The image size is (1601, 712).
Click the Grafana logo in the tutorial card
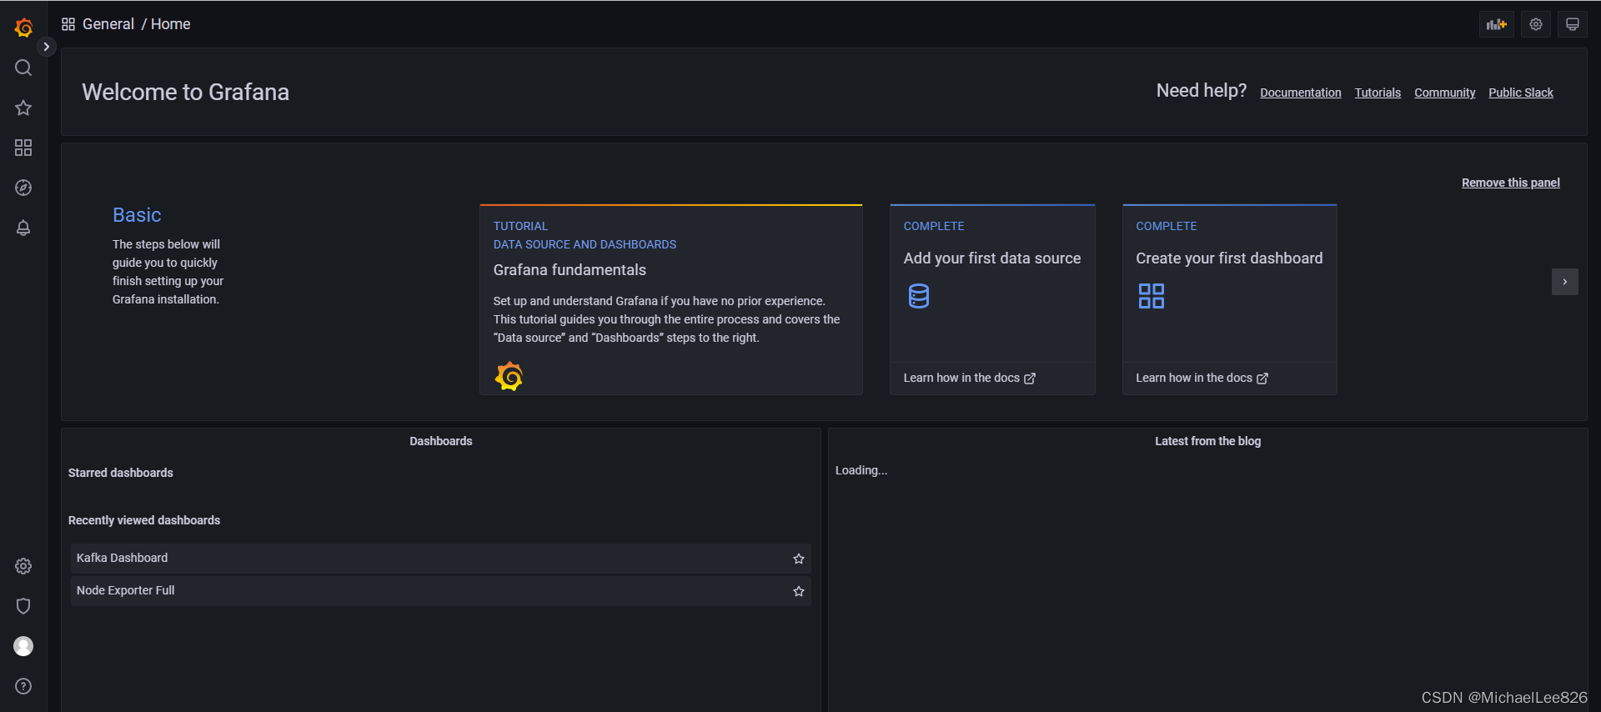[x=509, y=376]
